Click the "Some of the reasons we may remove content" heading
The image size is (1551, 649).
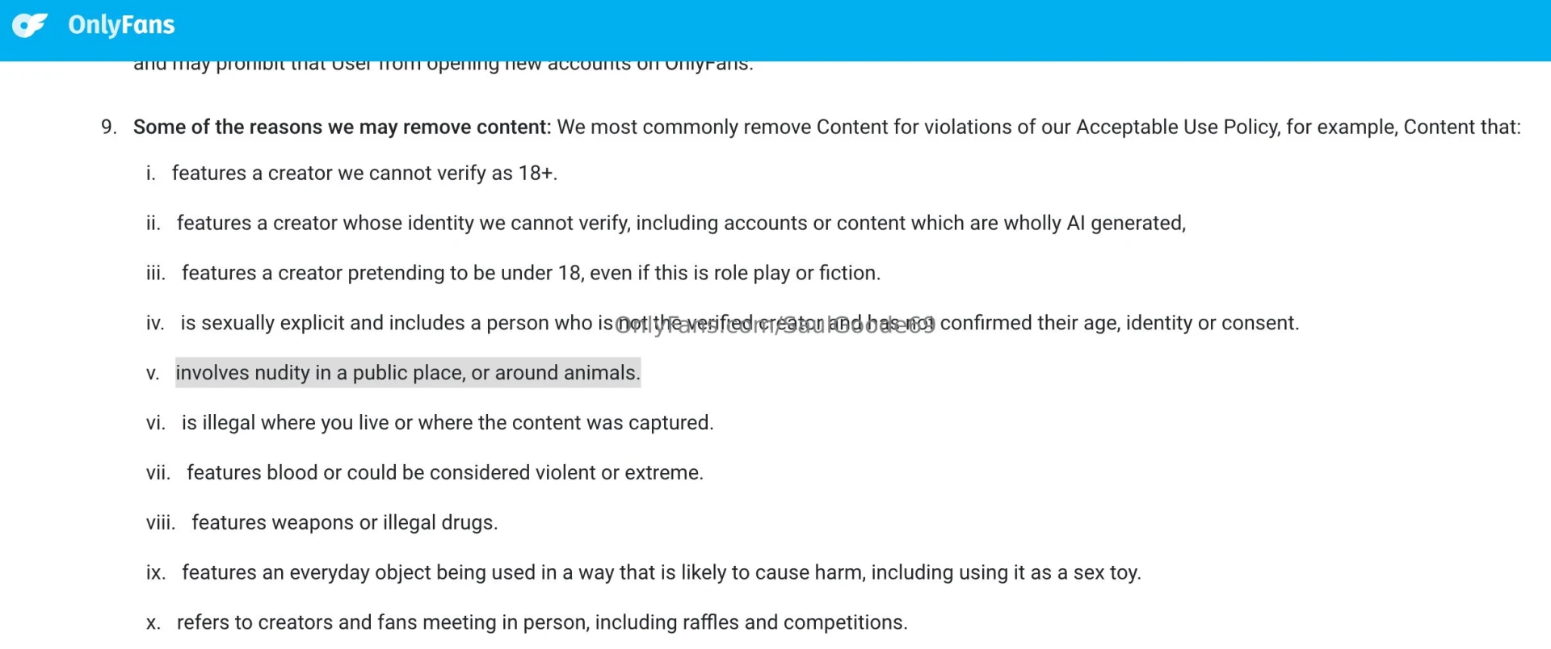coord(342,127)
